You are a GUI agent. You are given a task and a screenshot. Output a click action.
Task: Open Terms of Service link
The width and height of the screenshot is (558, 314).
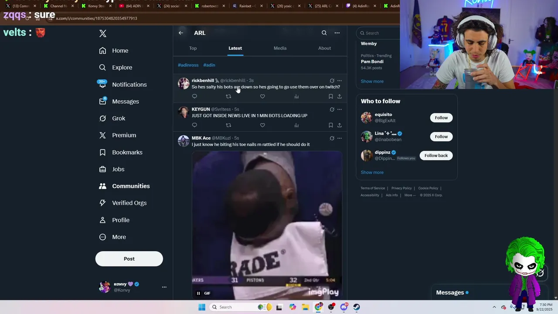[x=373, y=188]
